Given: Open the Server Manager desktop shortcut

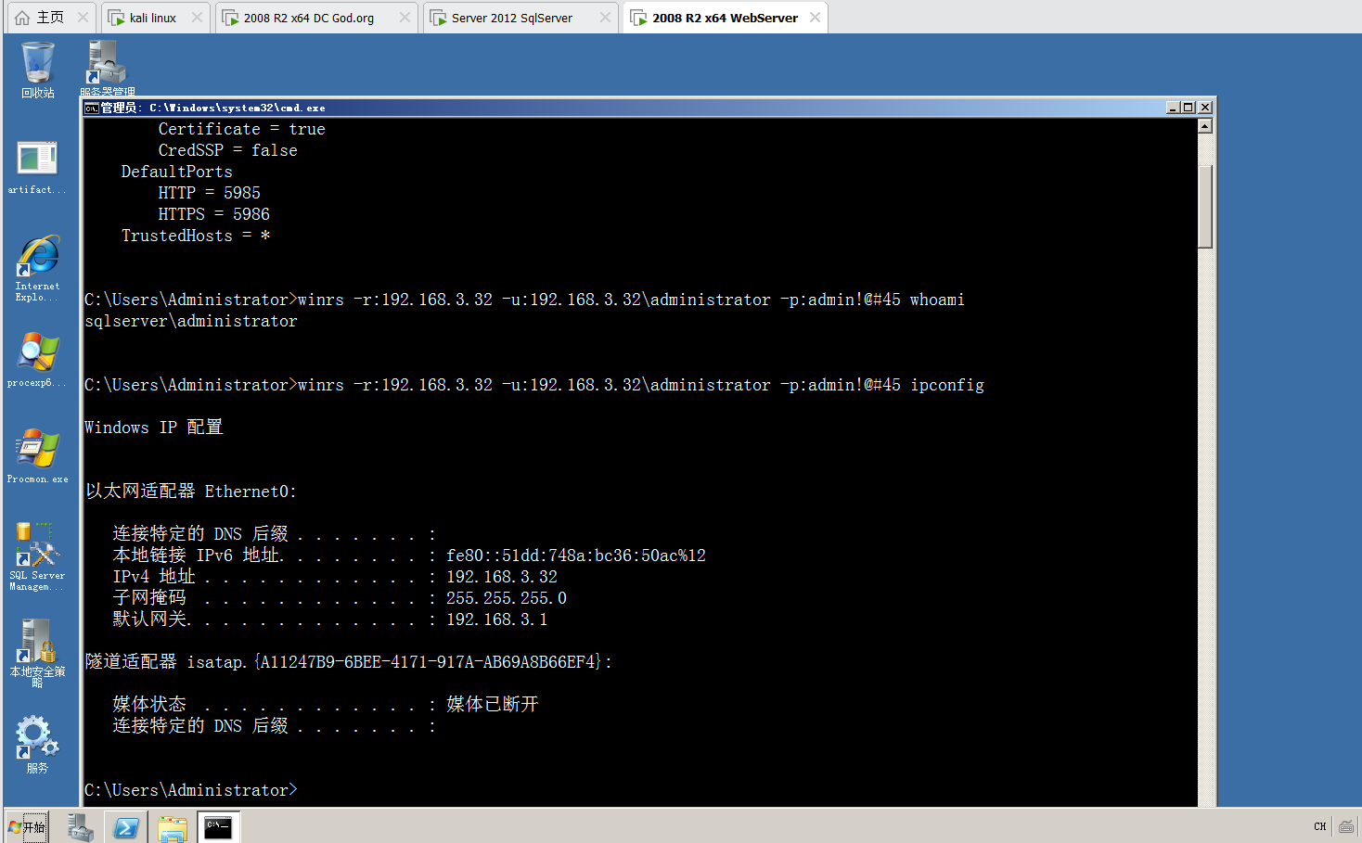Looking at the screenshot, I should (107, 69).
